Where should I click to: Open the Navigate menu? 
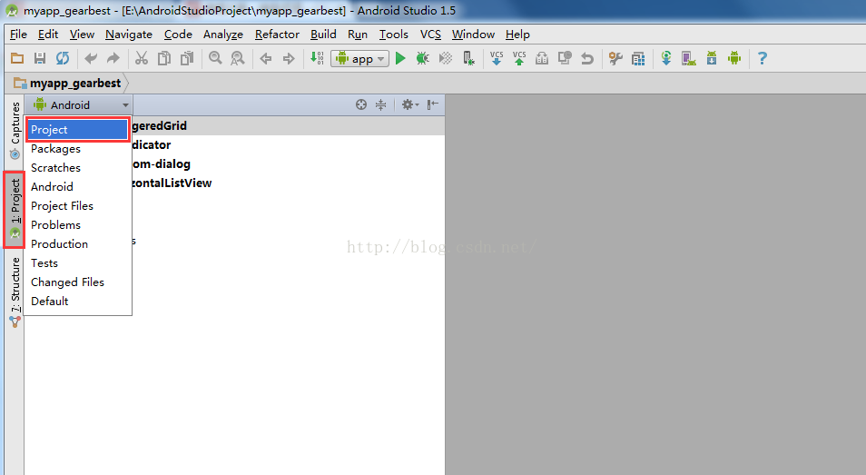(129, 35)
